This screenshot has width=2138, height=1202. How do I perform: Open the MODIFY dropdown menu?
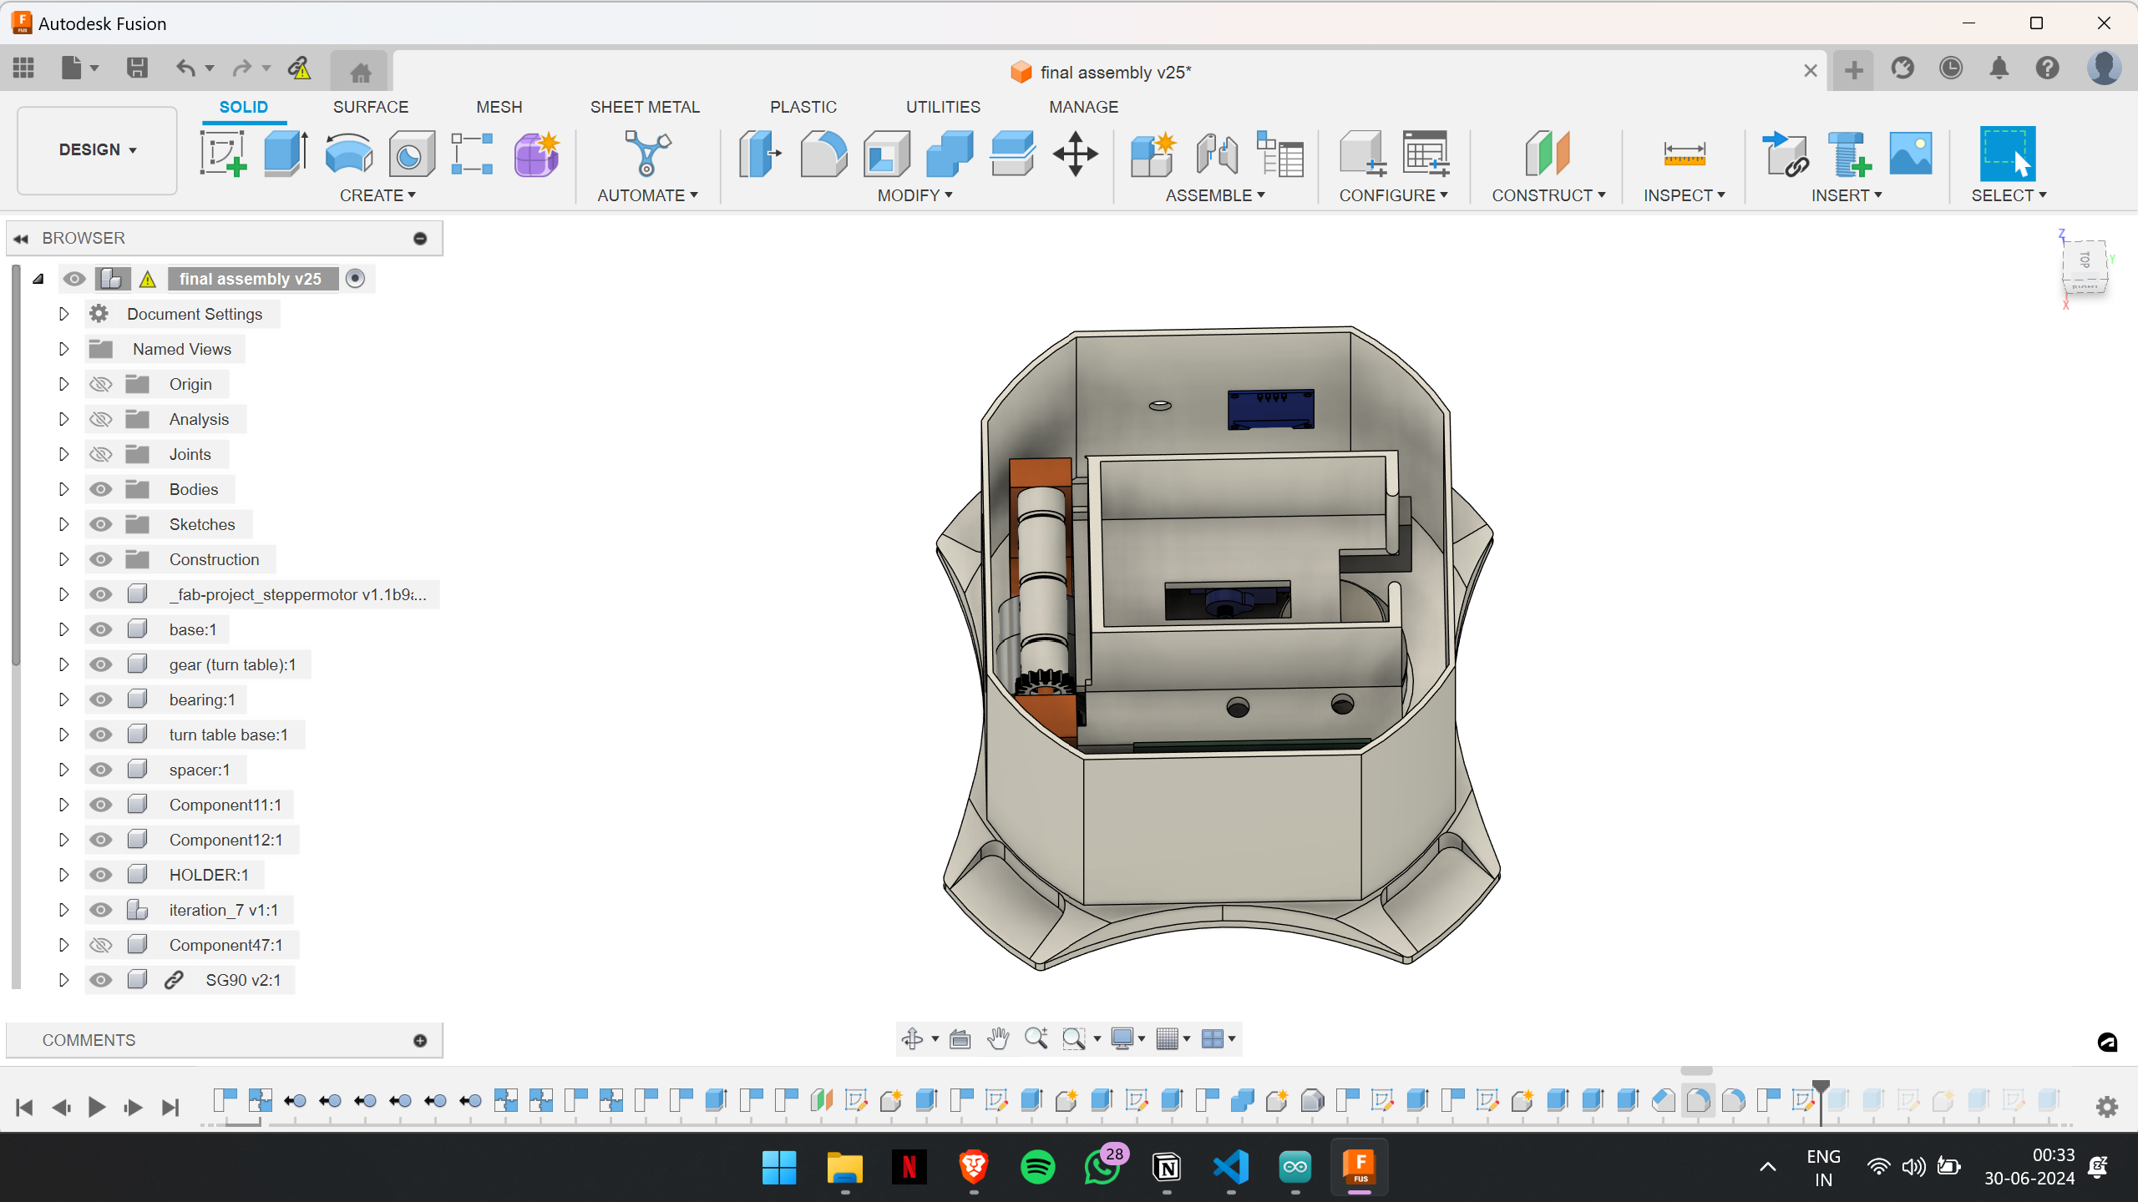pyautogui.click(x=914, y=195)
